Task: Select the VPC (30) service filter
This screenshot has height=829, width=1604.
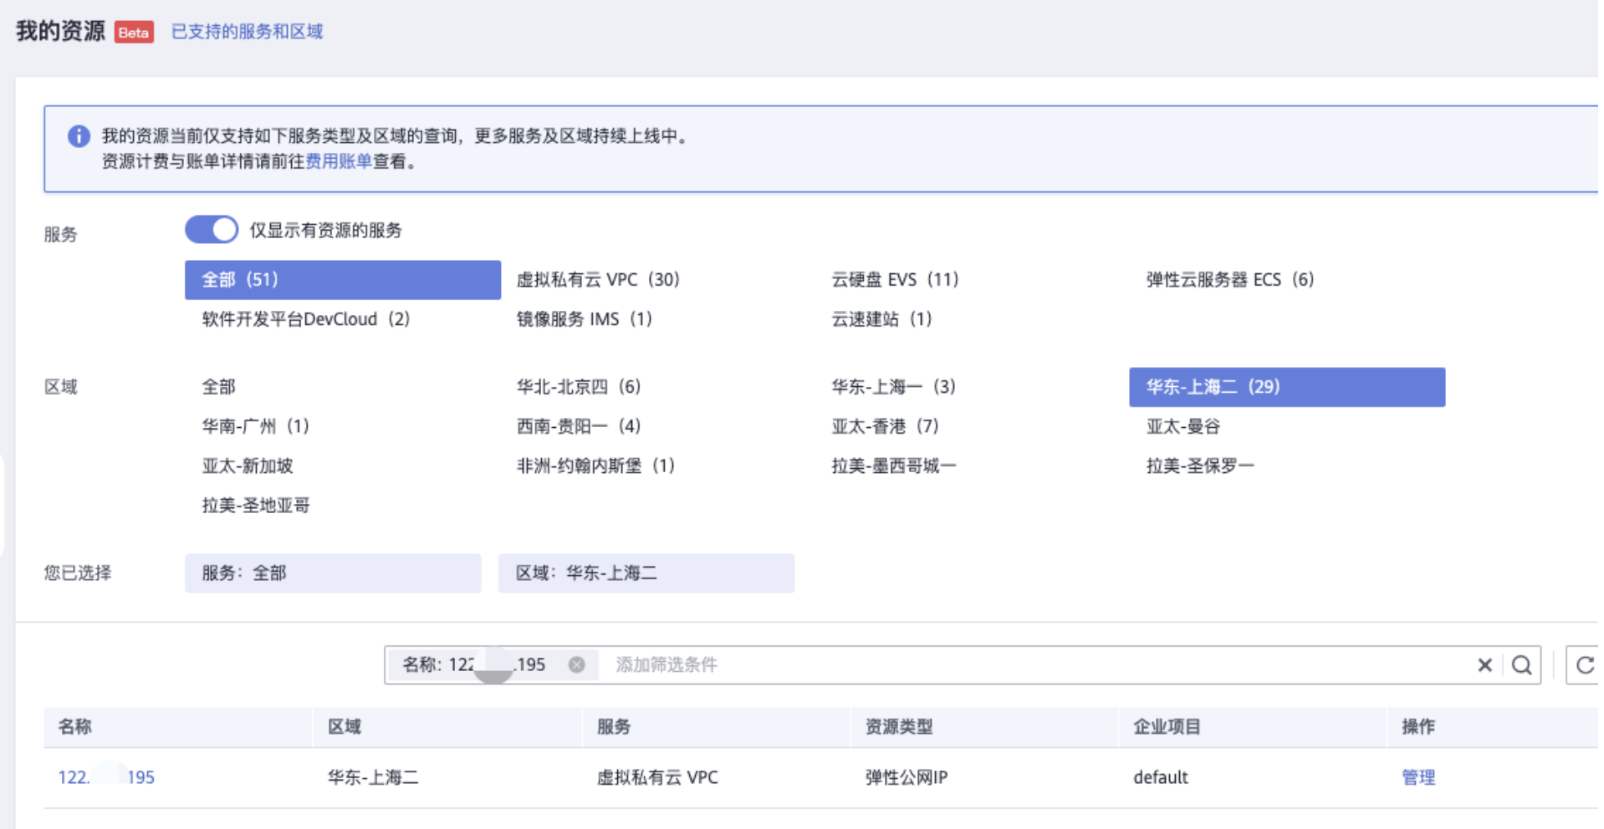Action: pos(598,280)
